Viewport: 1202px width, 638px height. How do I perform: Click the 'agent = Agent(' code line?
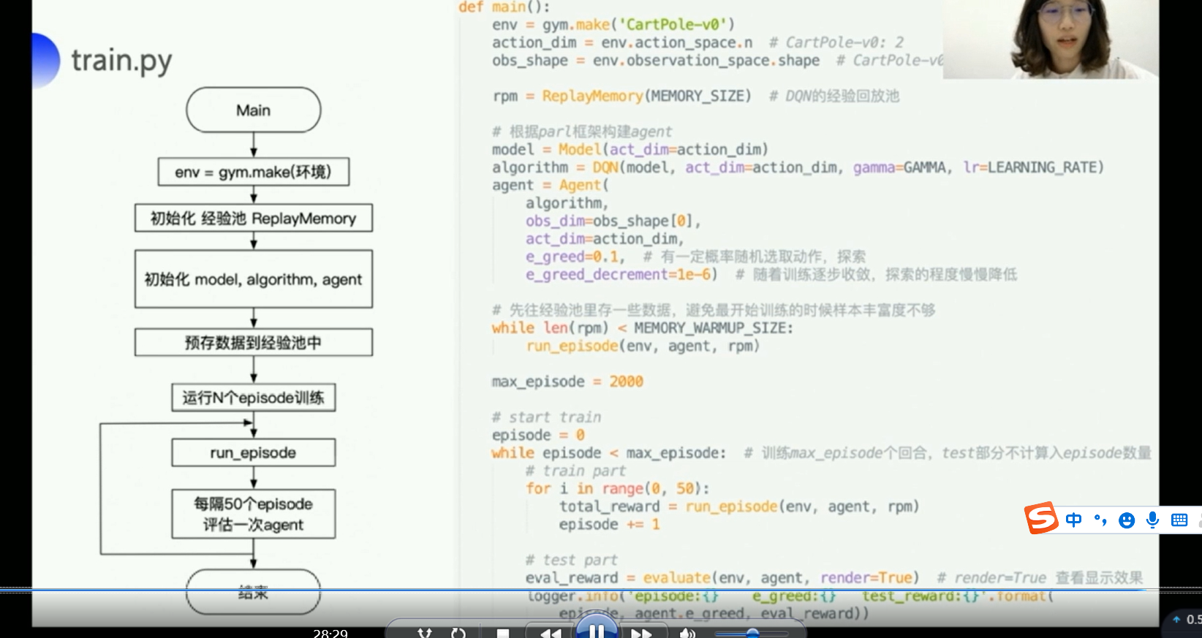[x=550, y=186]
